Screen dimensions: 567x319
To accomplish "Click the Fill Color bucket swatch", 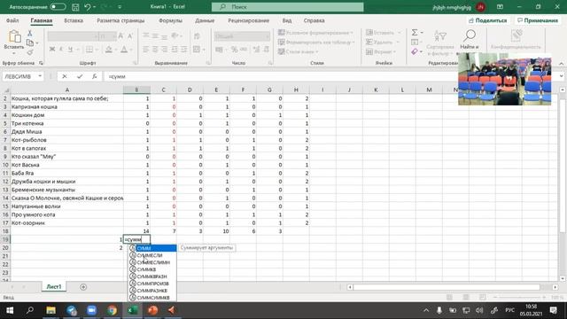I will 108,50.
